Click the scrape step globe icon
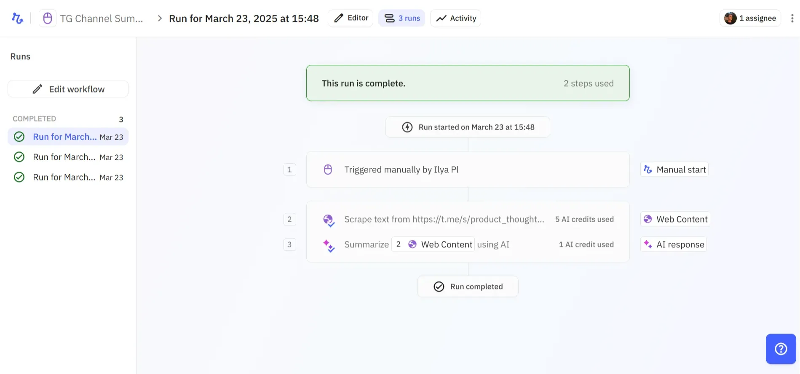The height and width of the screenshot is (374, 800). click(328, 220)
